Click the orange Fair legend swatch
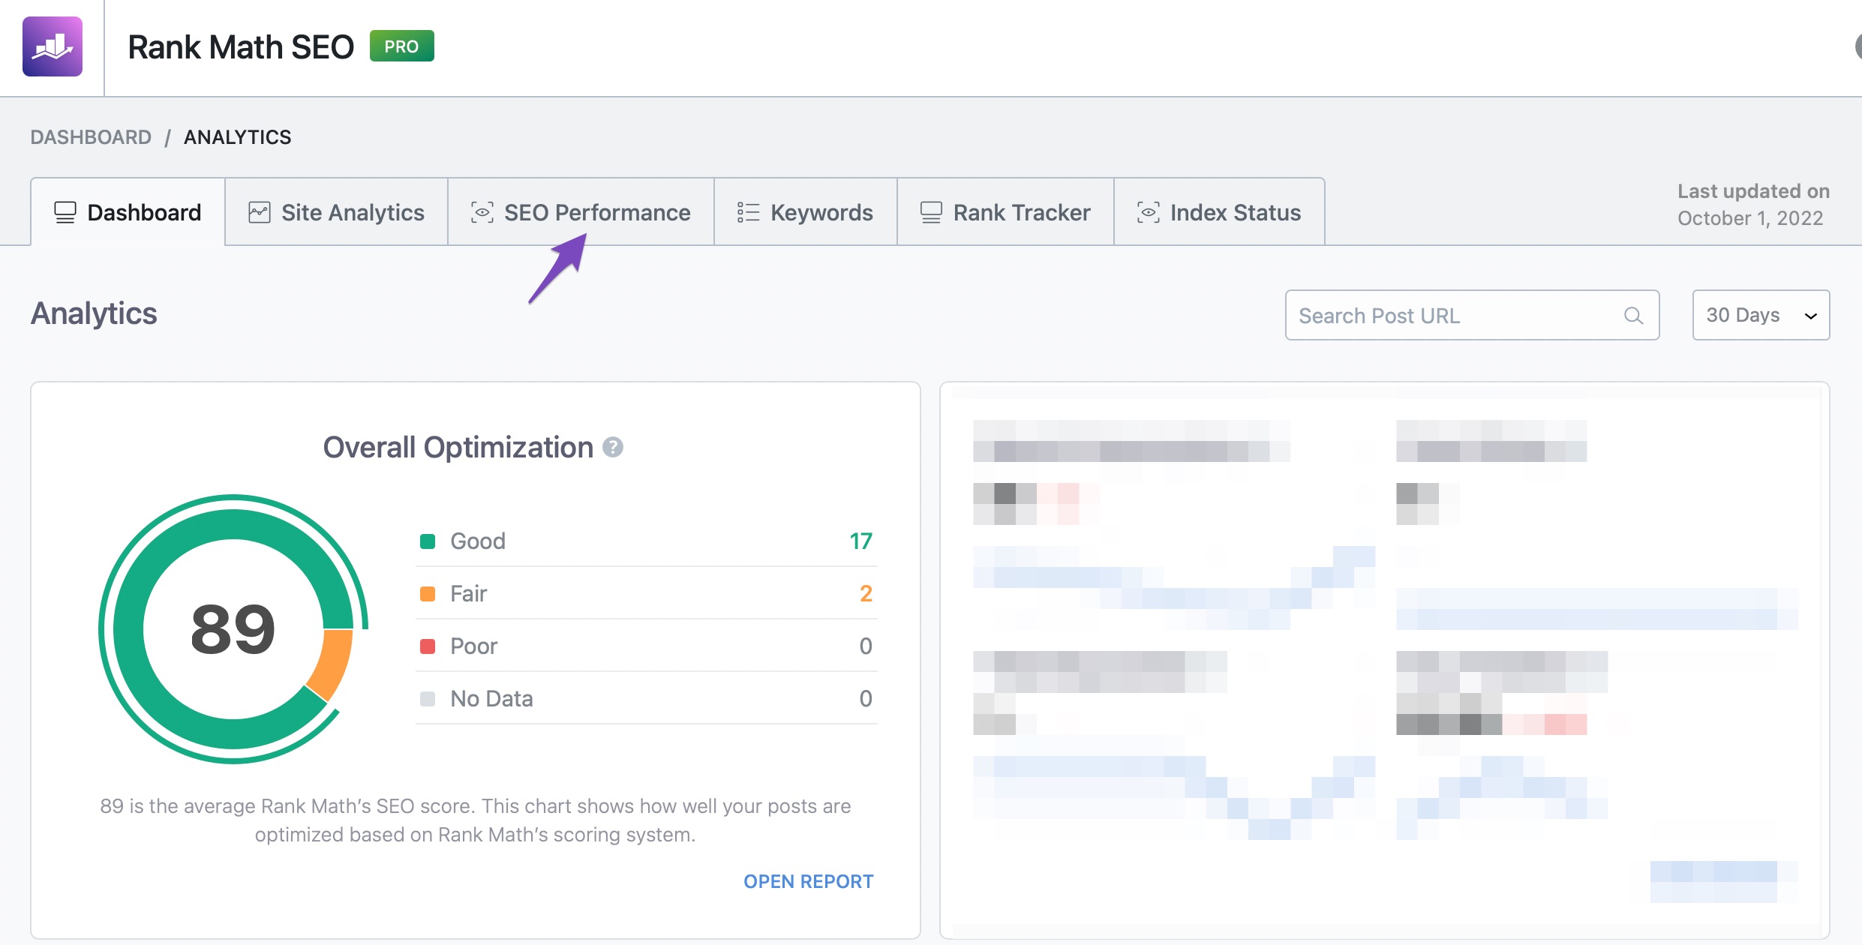The width and height of the screenshot is (1862, 945). pos(428,594)
